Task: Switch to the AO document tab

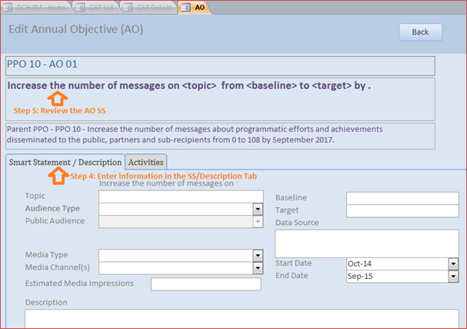Action: pos(199,7)
